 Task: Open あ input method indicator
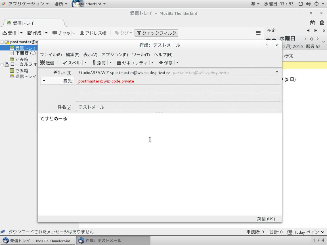255,4
